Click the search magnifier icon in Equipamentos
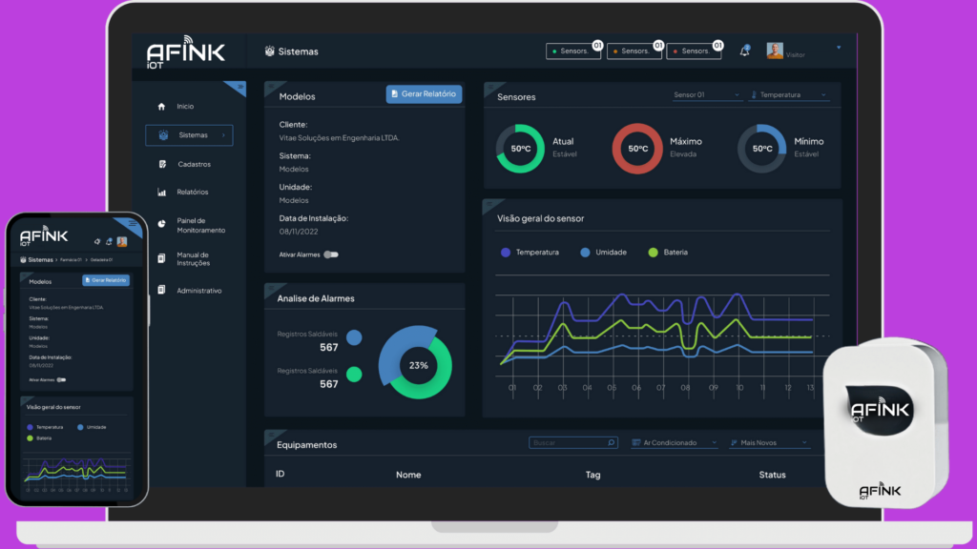The height and width of the screenshot is (549, 977). tap(612, 443)
